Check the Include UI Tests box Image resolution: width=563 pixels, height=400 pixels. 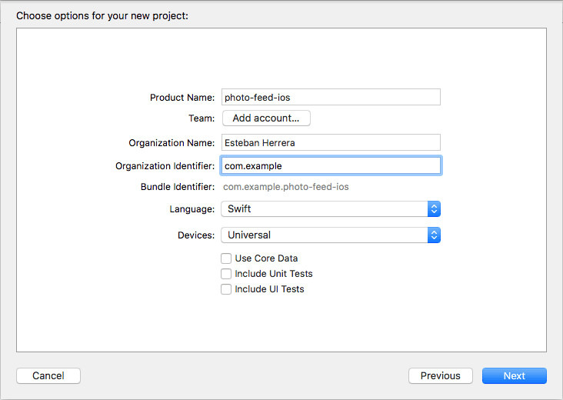coord(226,289)
